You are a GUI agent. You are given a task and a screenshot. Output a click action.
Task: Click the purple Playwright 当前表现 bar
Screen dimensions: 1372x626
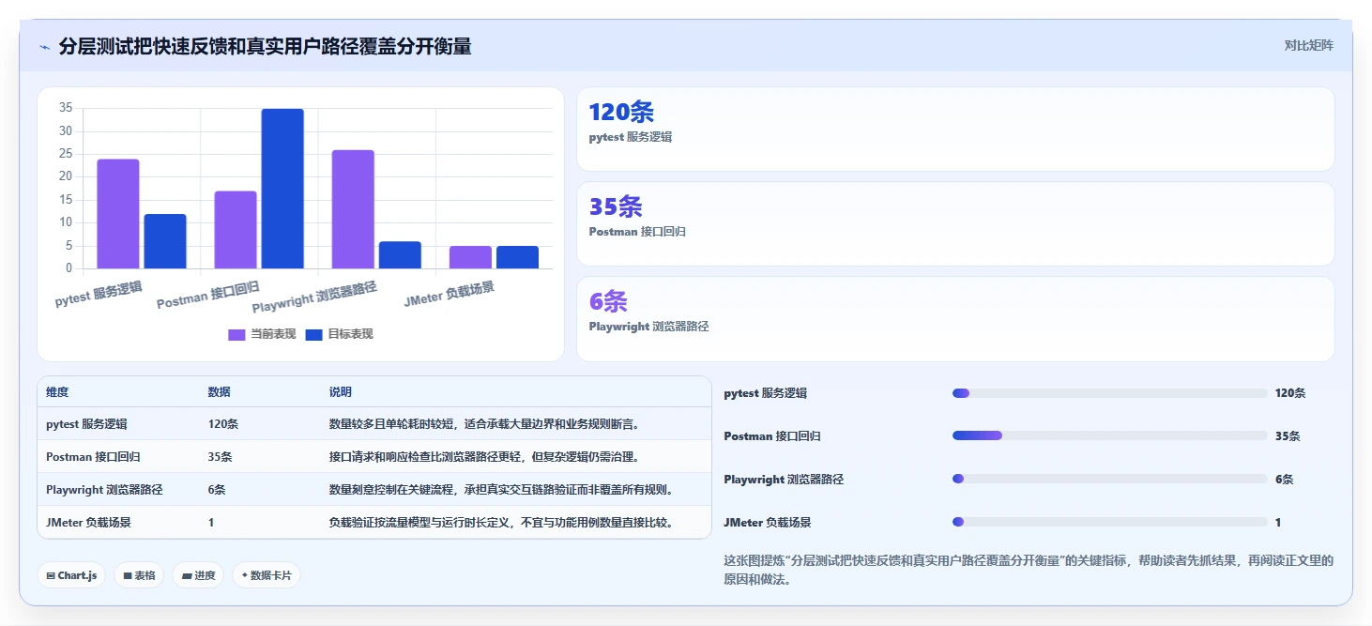pyautogui.click(x=353, y=209)
